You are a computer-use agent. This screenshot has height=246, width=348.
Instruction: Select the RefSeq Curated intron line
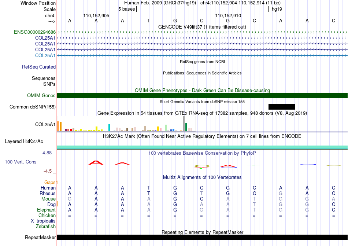(x=203, y=67)
